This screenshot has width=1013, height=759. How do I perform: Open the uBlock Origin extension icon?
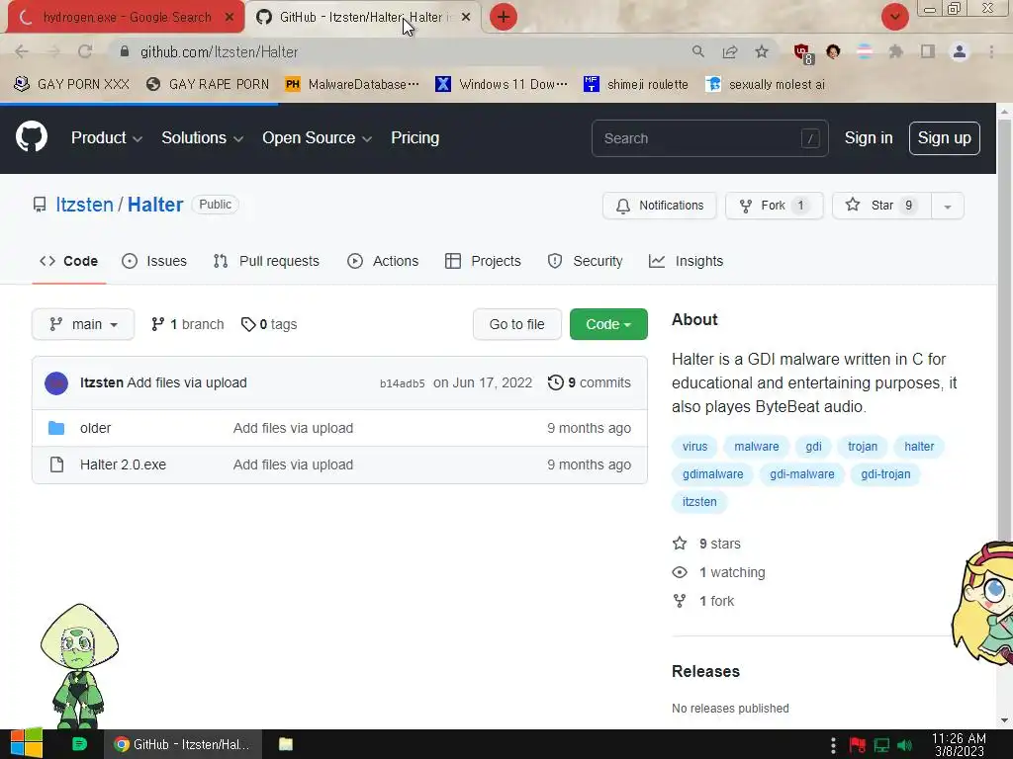[802, 52]
